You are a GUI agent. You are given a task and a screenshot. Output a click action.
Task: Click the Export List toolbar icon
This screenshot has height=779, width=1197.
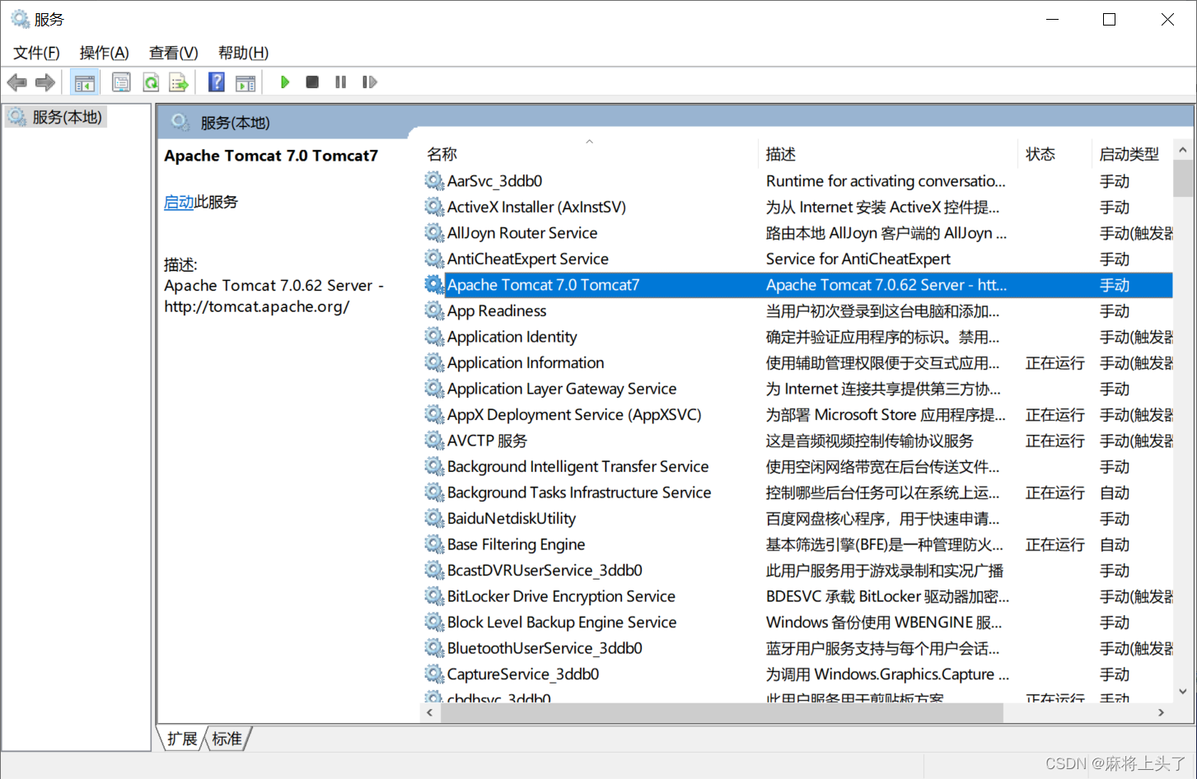click(179, 82)
